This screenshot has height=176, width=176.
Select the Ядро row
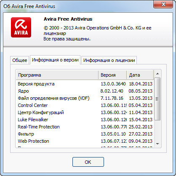pyautogui.click(x=85, y=91)
